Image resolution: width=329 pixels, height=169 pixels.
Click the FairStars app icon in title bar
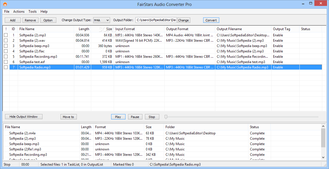[5, 4]
